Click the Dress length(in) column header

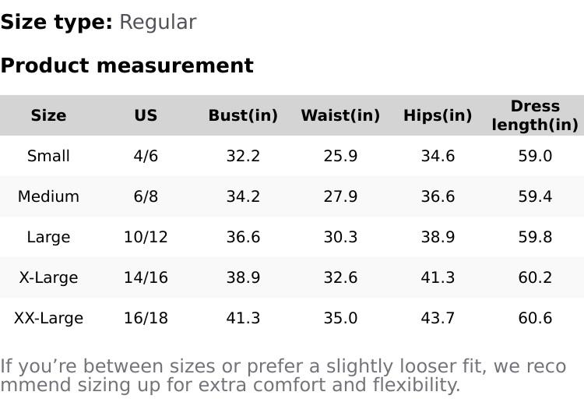tap(535, 115)
